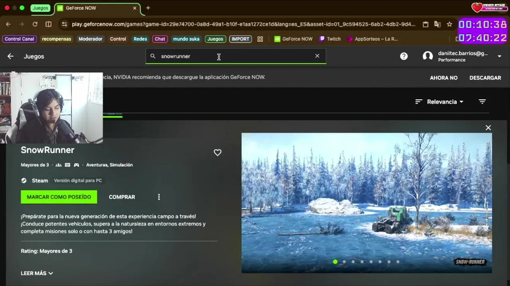
Task: Expand the account dropdown arrow
Action: point(499,56)
